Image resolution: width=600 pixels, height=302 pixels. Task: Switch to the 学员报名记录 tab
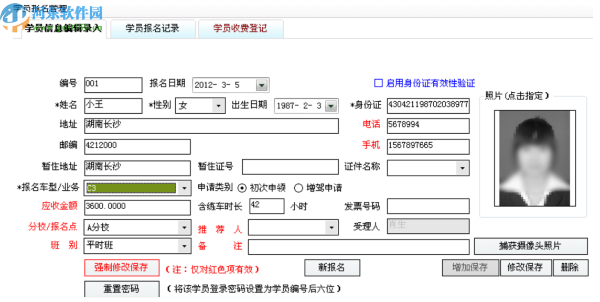coord(153,29)
